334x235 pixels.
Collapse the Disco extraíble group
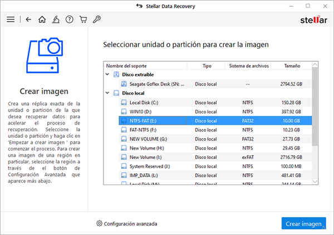(107, 74)
